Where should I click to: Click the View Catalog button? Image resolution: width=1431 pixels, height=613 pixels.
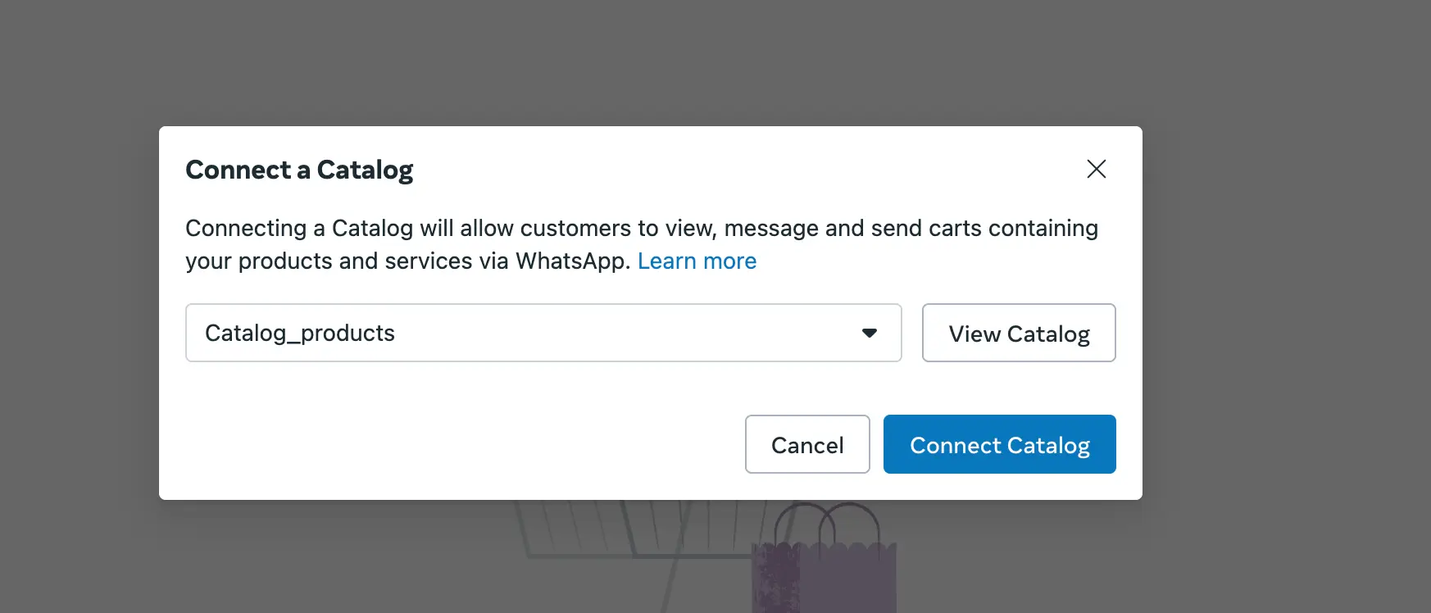(1019, 333)
